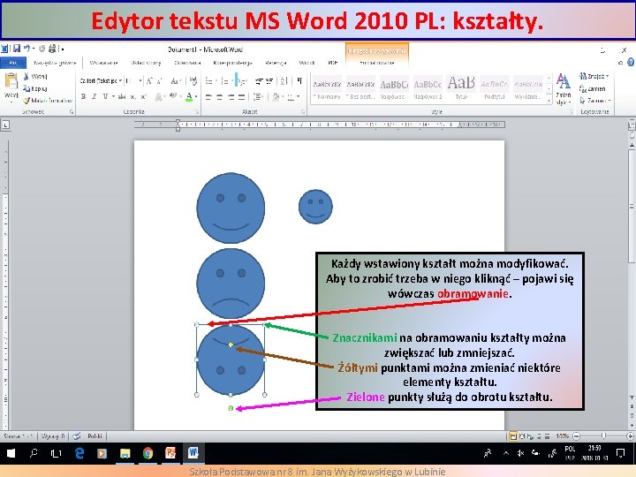
Task: Click the ruler tab selector at left of ruler
Action: (5, 125)
